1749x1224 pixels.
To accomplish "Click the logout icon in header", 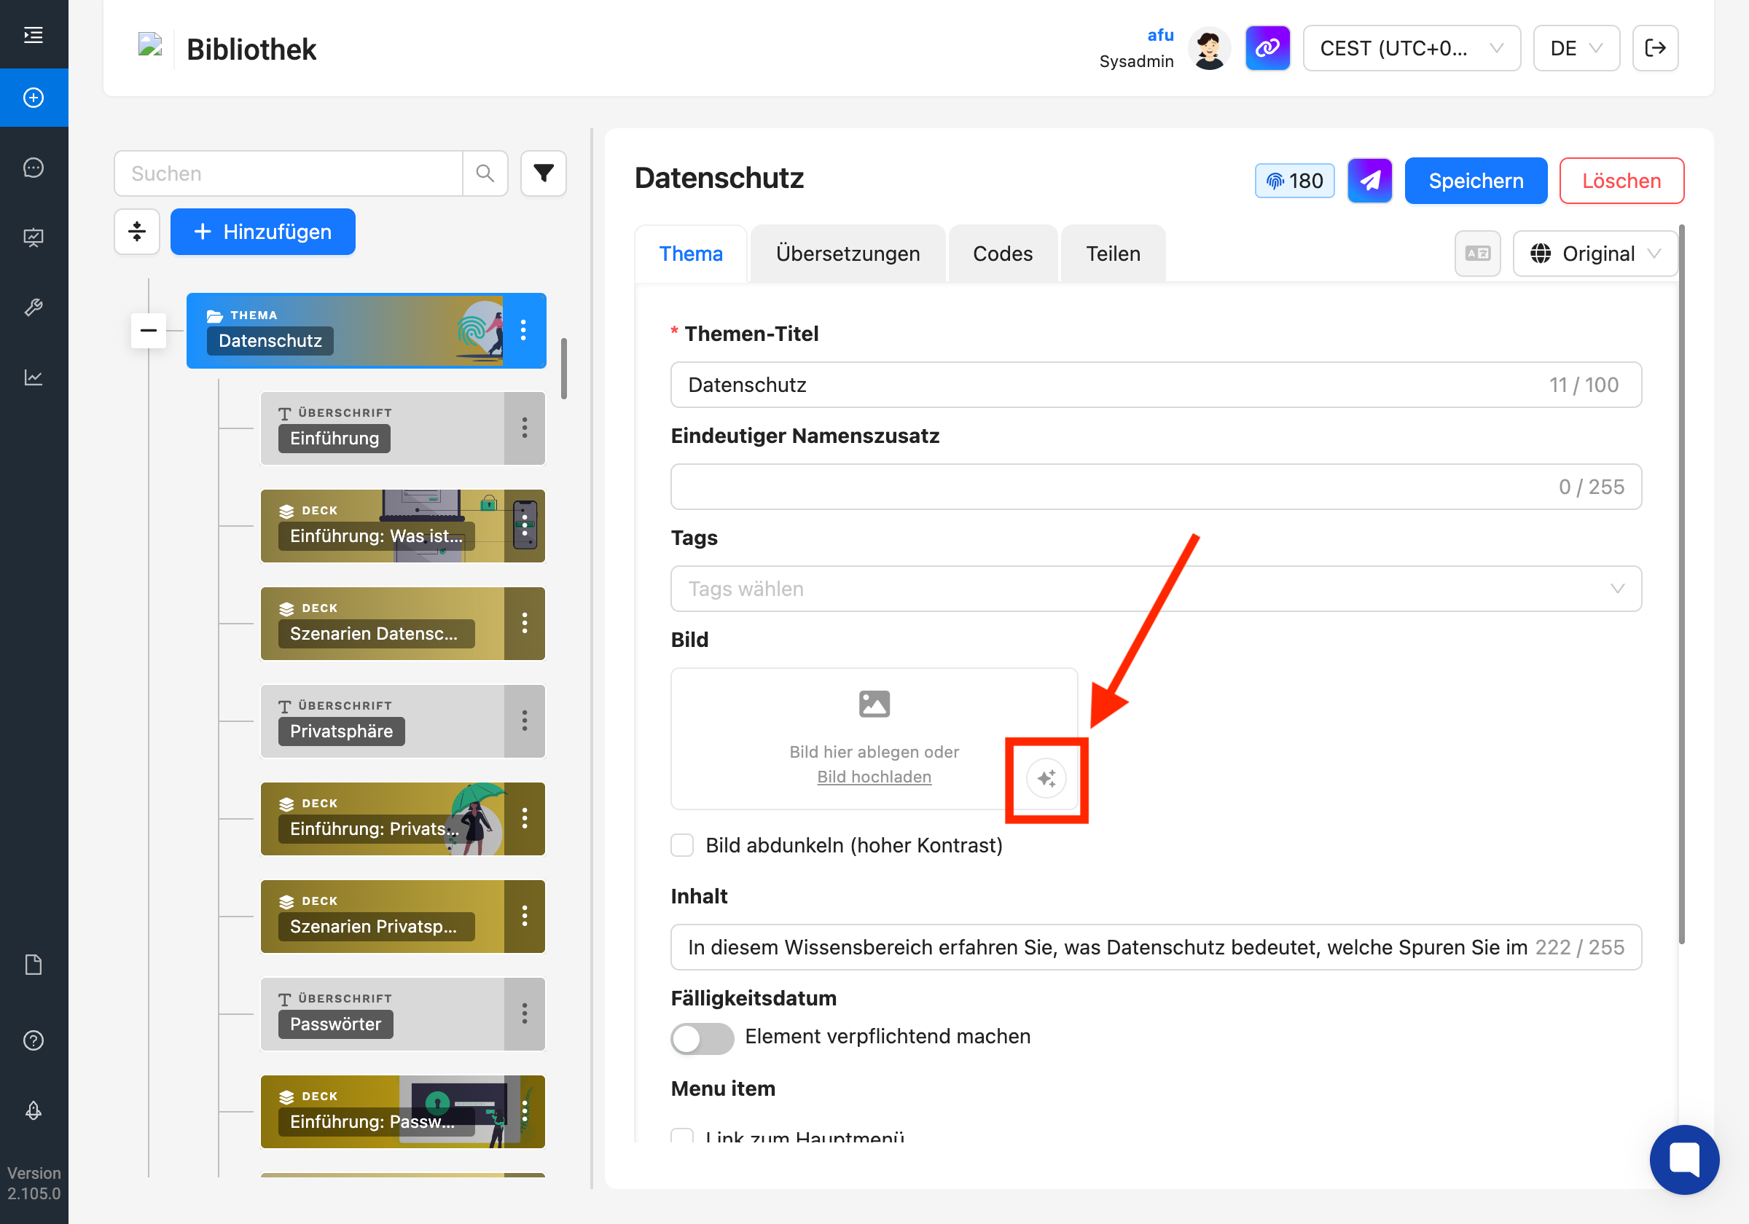I will 1654,48.
